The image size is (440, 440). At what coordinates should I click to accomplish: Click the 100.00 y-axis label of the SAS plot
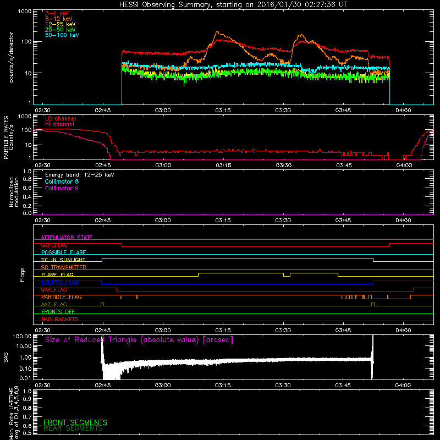click(22, 336)
